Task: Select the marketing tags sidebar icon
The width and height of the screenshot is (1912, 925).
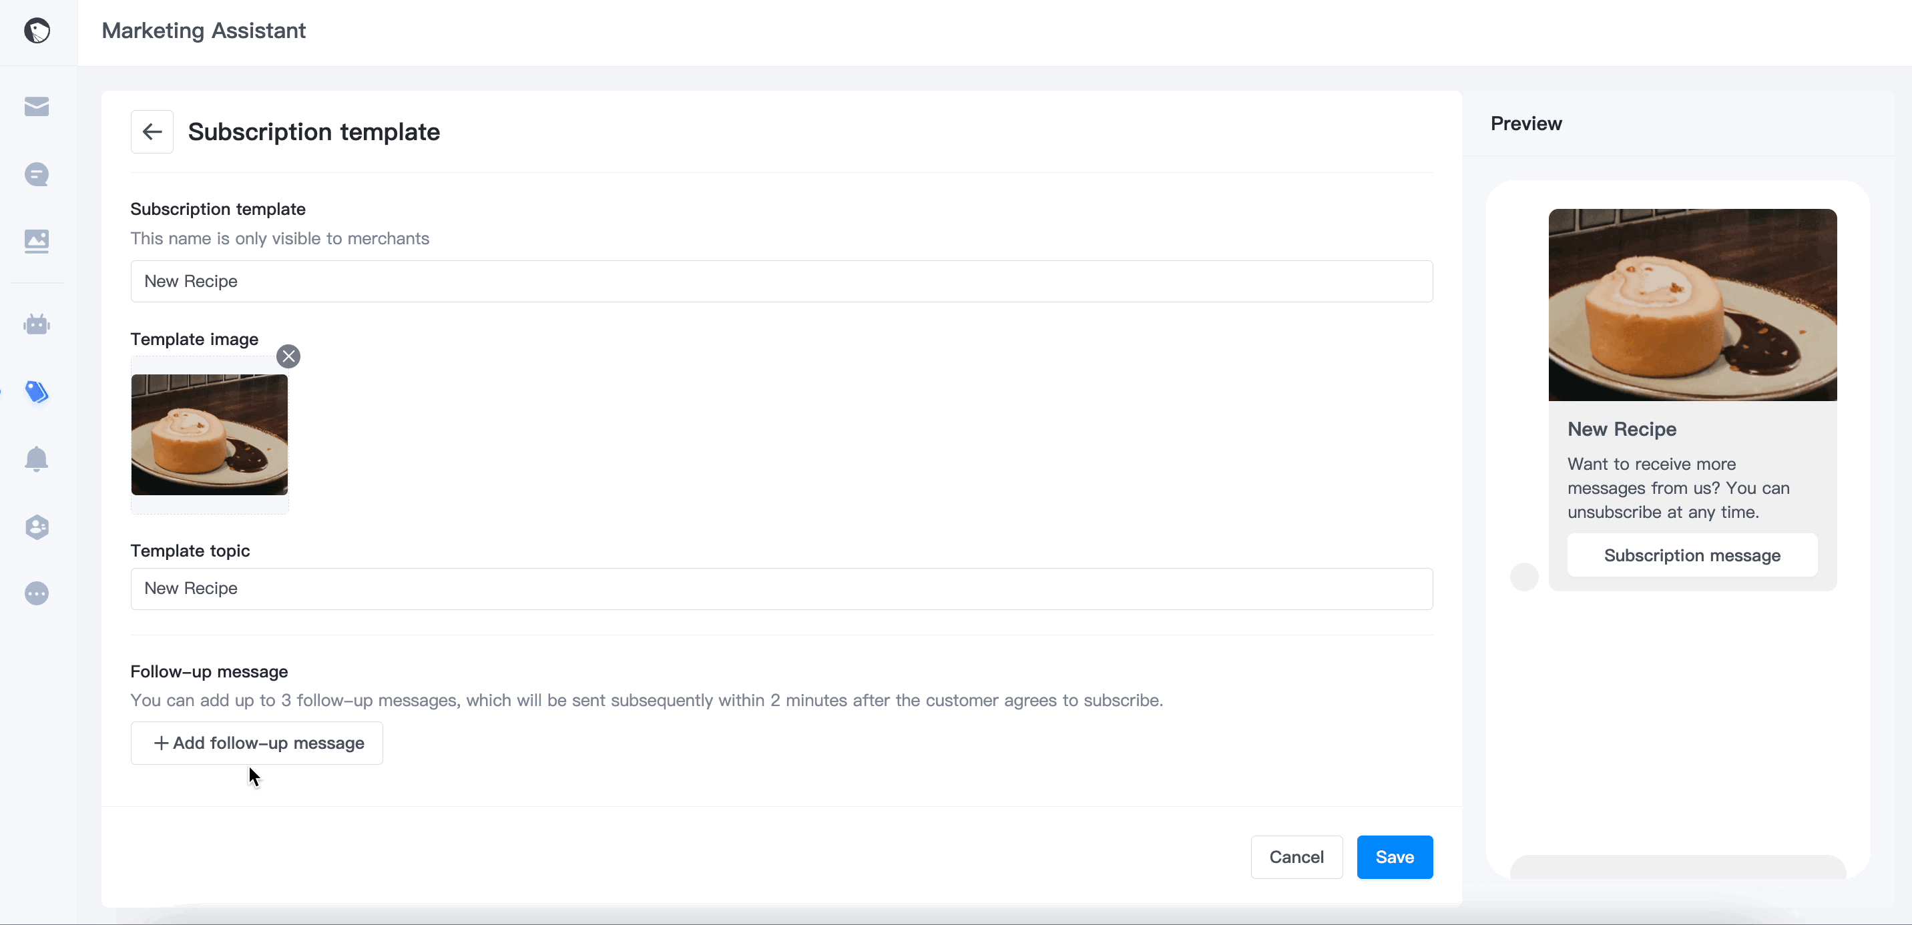Action: click(x=36, y=391)
